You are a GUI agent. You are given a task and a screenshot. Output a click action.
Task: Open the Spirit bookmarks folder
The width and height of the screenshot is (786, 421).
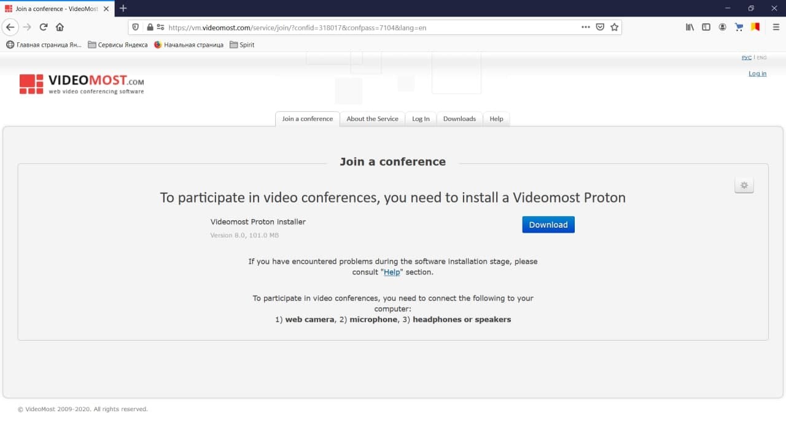(242, 45)
